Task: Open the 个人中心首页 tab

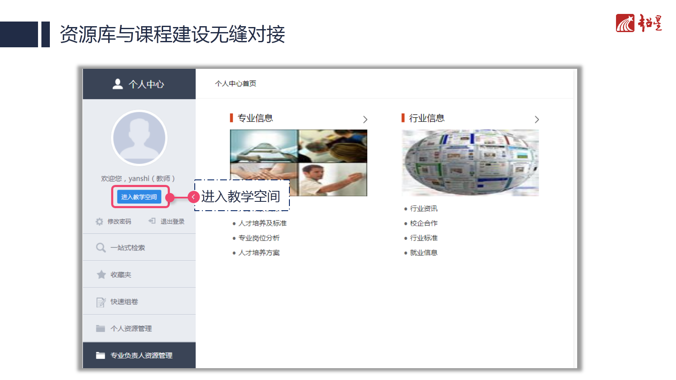Action: pos(235,84)
